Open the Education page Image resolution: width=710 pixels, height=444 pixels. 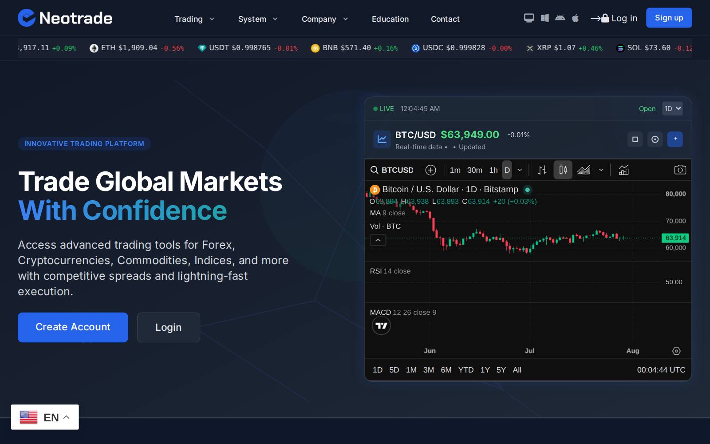[390, 19]
